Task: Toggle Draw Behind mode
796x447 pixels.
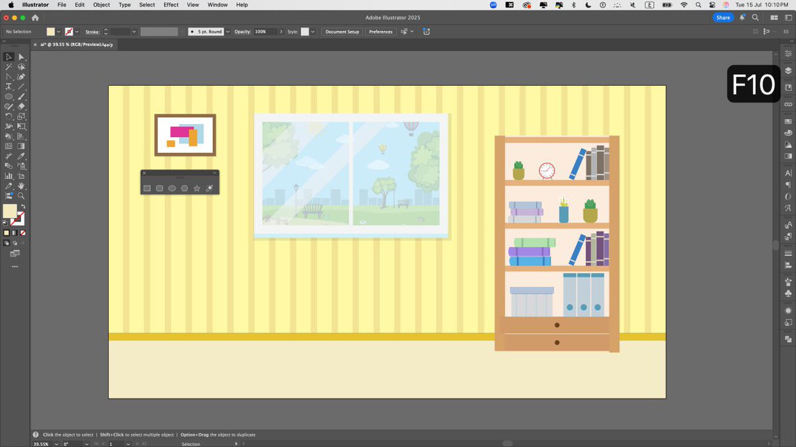Action: point(15,243)
